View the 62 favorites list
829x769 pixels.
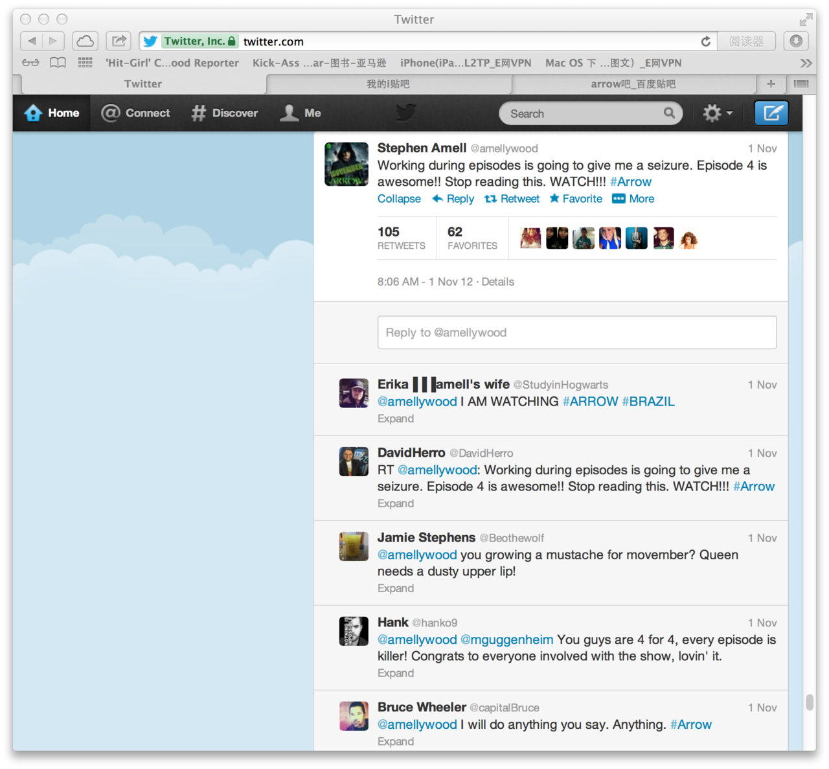(473, 238)
